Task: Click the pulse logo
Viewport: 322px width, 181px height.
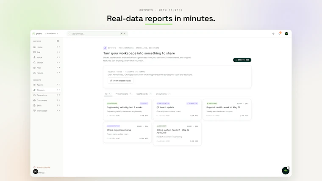Action: click(37, 33)
